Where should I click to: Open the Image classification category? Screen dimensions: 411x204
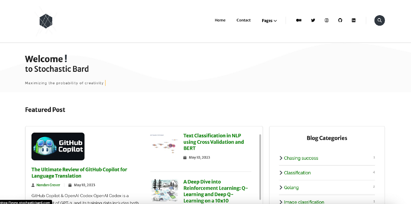(304, 202)
